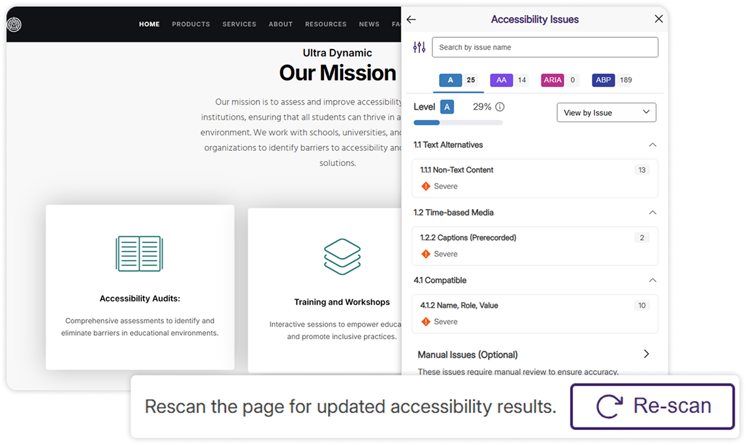This screenshot has width=746, height=445.
Task: Click the site logo in the header
Action: tap(14, 24)
